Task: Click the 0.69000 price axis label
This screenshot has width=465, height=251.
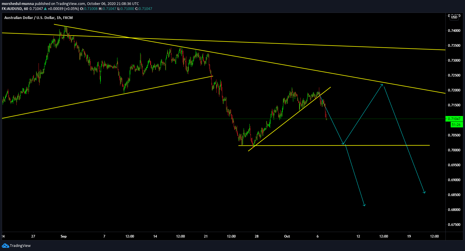Action: (454, 180)
